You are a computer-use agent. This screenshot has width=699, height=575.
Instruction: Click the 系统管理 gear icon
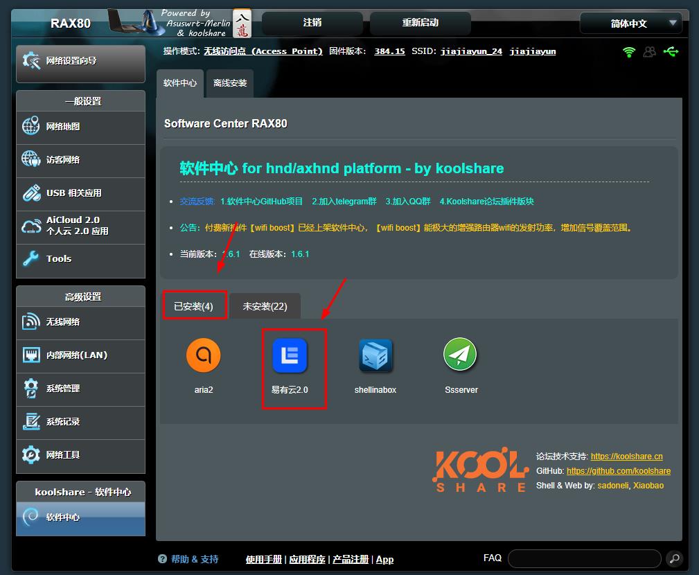[31, 388]
